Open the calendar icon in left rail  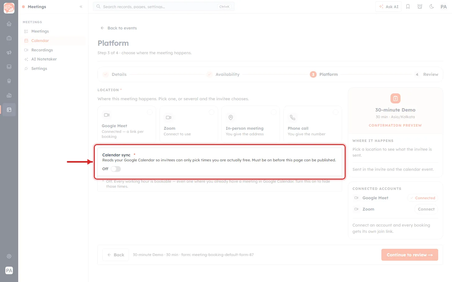9,110
